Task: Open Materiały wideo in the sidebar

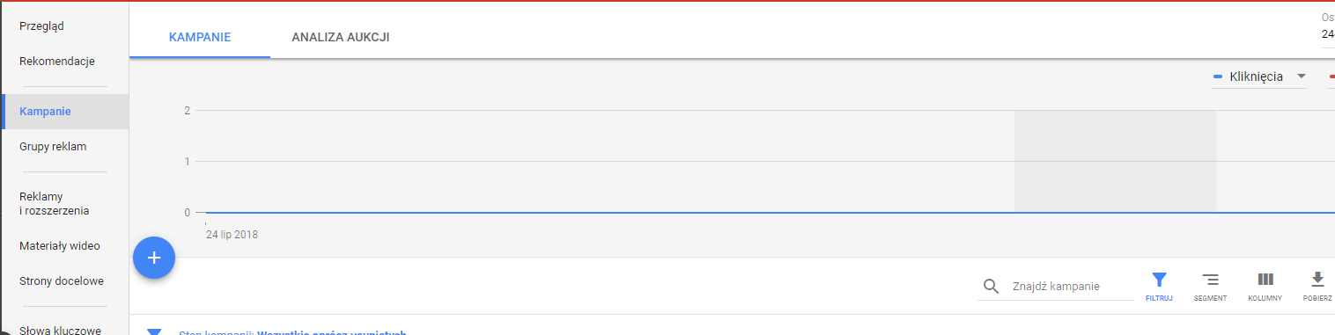Action: [x=60, y=246]
